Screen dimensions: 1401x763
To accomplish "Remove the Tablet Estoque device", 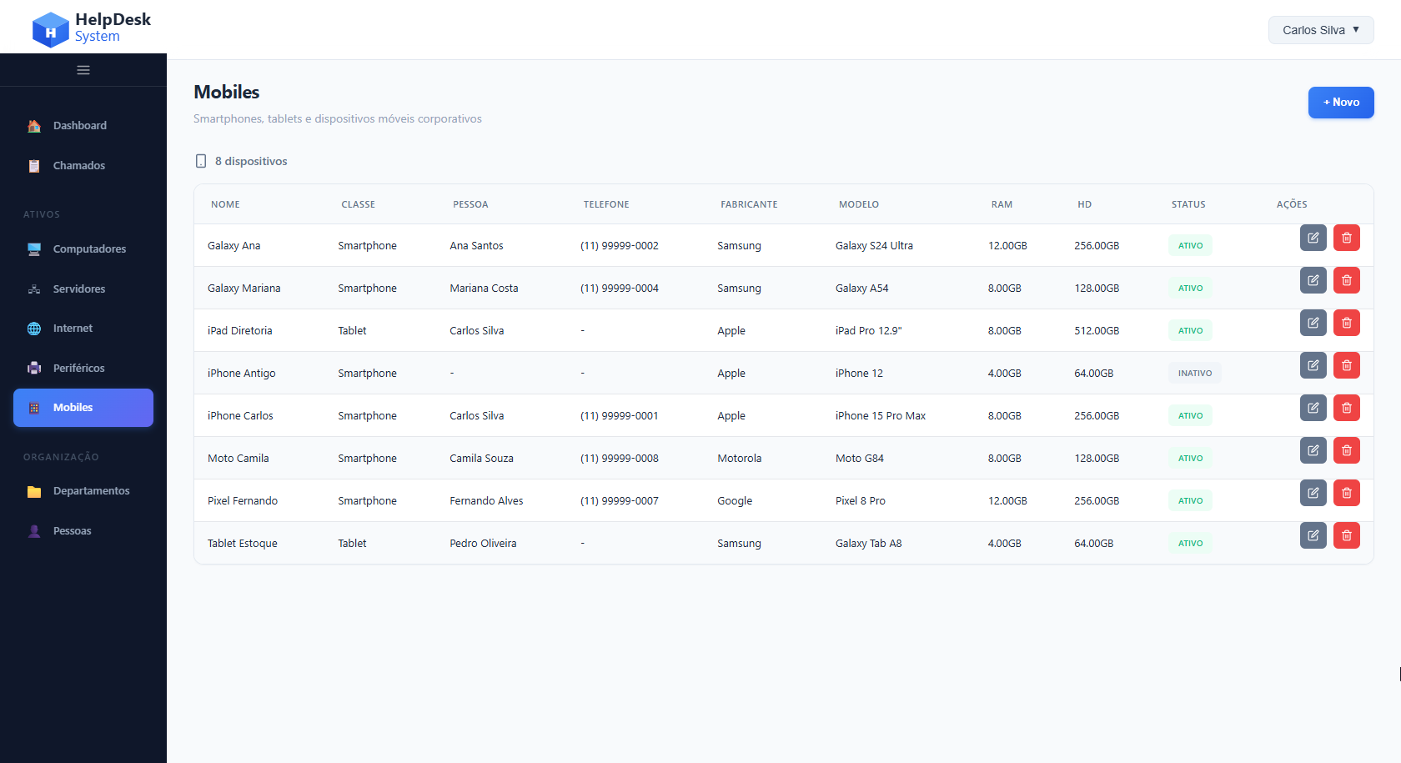I will (x=1346, y=536).
